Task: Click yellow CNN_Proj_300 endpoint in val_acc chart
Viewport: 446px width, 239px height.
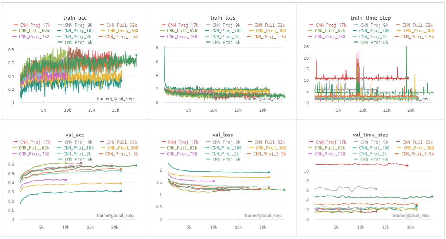Action: (x=121, y=184)
